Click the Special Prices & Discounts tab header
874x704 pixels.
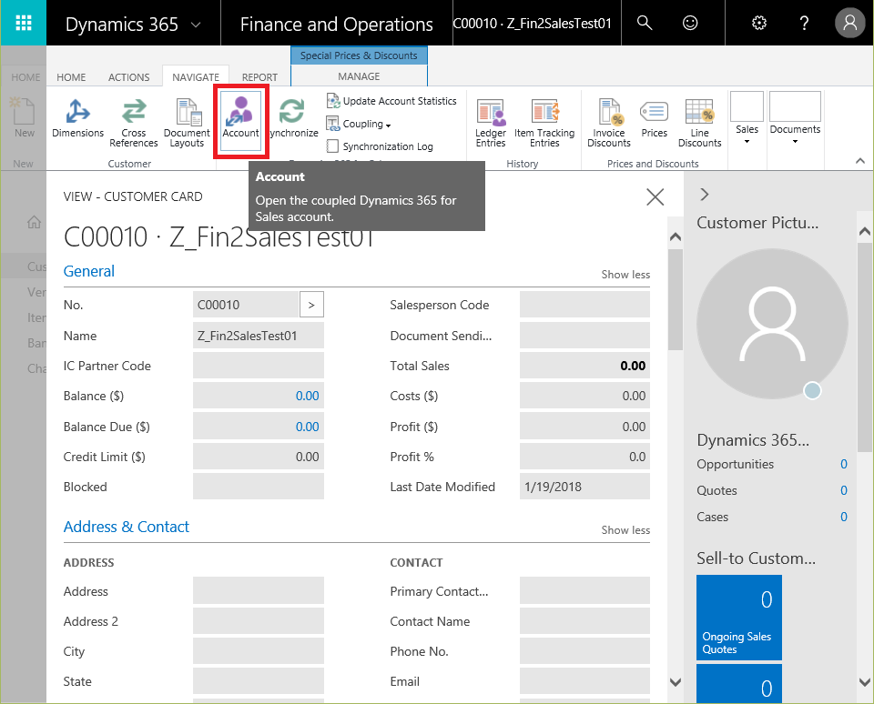click(x=359, y=55)
